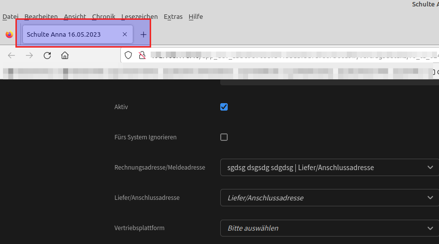Show insecure connection info via crossed-out lock
Viewport: 439px width, 244px height.
pos(142,55)
